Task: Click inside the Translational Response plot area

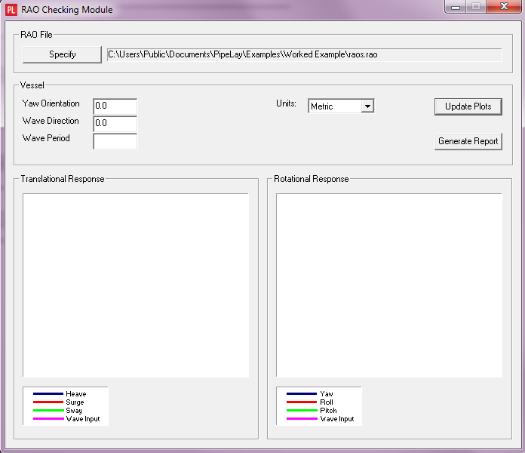Action: pyautogui.click(x=136, y=285)
